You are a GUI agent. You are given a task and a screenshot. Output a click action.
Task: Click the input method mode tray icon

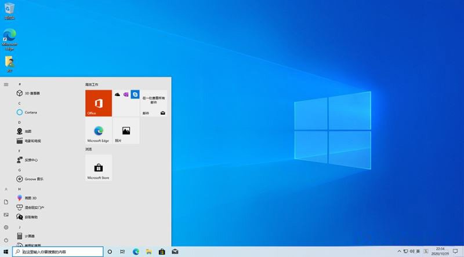click(426, 251)
